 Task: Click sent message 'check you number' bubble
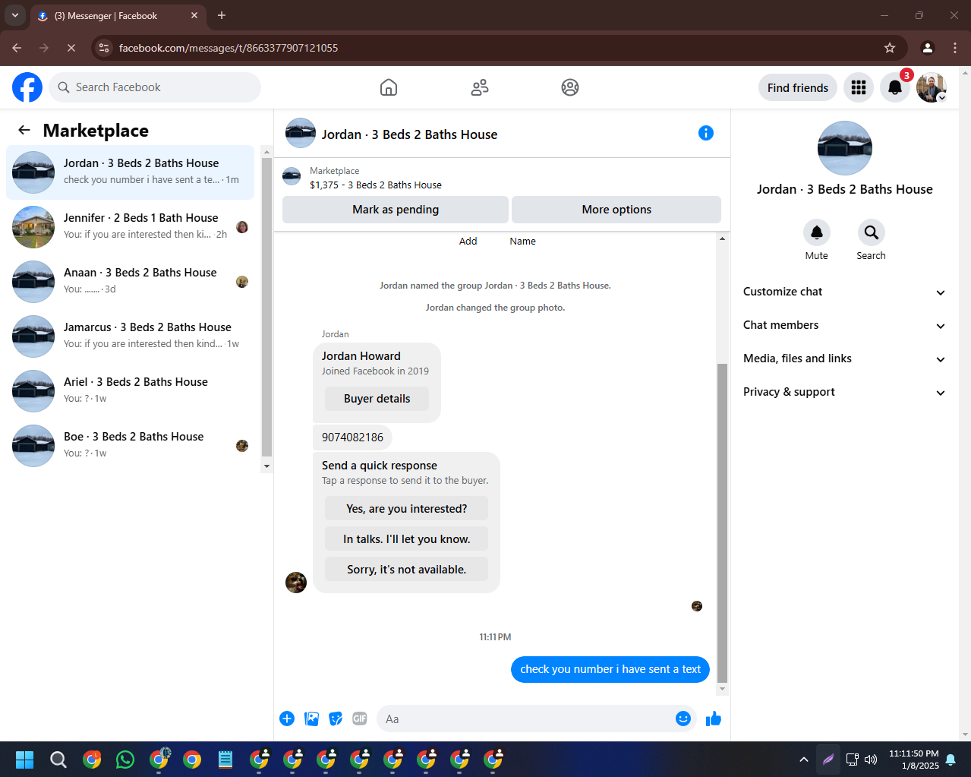[610, 669]
